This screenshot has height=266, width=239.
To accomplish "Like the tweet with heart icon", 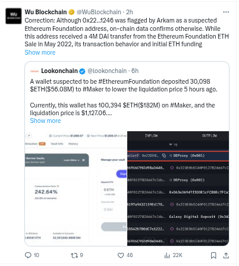I will pos(121,255).
